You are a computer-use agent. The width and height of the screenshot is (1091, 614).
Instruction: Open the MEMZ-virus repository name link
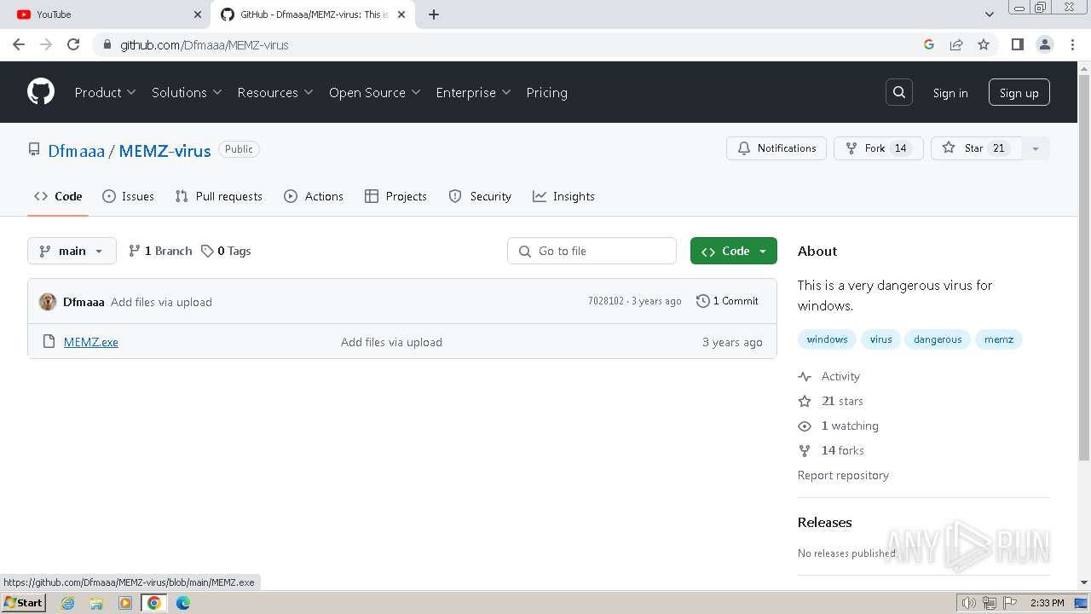pyautogui.click(x=165, y=151)
